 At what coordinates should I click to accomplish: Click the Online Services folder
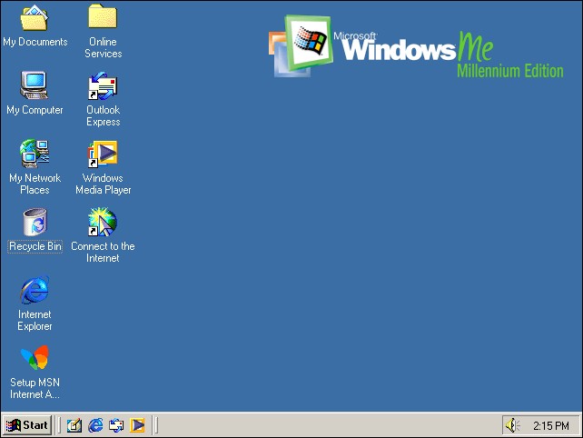(103, 17)
